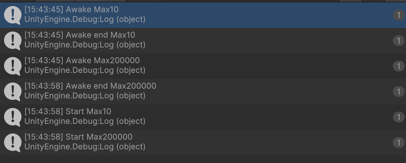The image size is (406, 163).
Task: Click the info icon next to Start Max200000
Action: click(12, 143)
